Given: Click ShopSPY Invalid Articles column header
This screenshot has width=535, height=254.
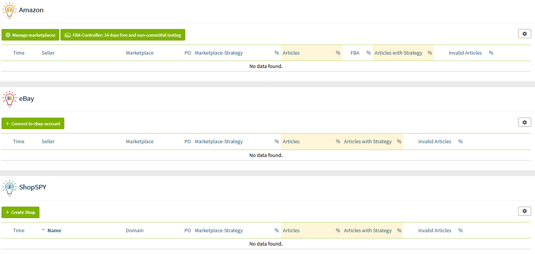Looking at the screenshot, I should point(435,230).
